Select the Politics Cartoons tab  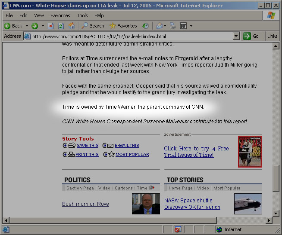point(124,188)
